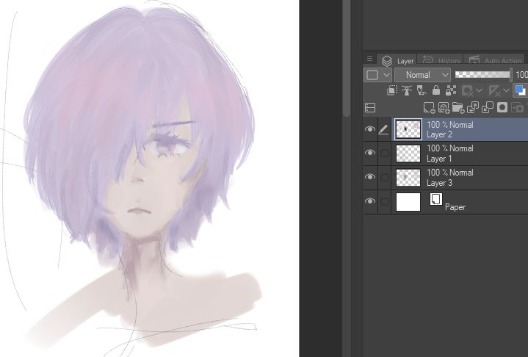528x357 pixels.
Task: Click the Layer 2 thumbnail
Action: [408, 129]
